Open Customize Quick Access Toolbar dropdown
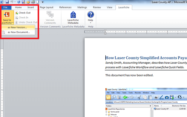 [42, 2]
